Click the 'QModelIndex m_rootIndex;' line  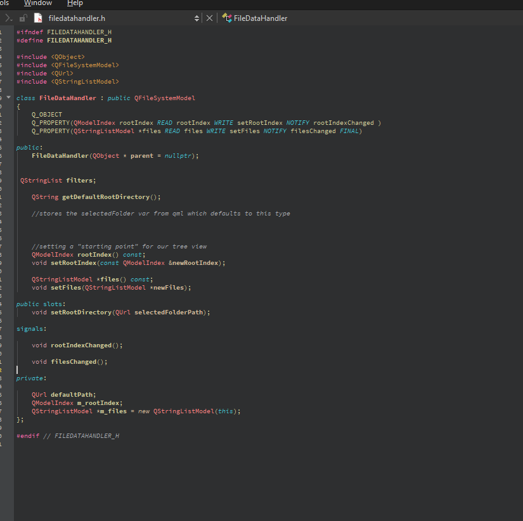coord(77,403)
